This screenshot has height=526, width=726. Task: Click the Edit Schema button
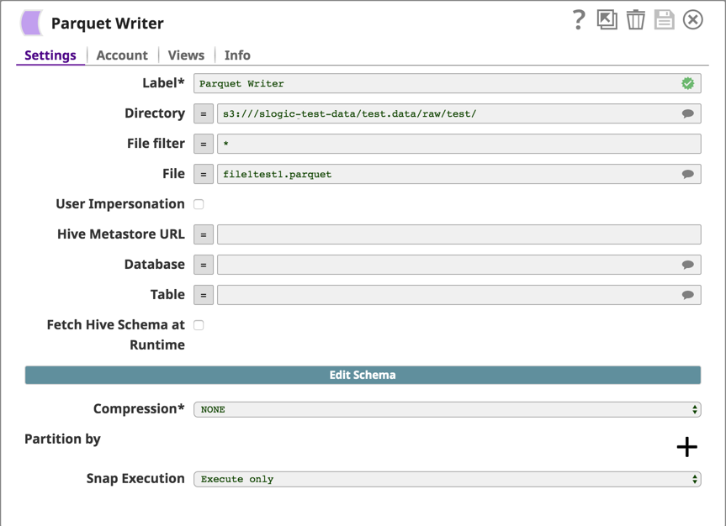[x=363, y=375]
